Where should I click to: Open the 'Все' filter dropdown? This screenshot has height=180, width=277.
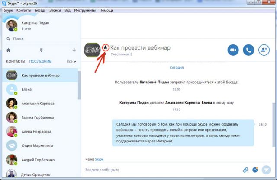point(71,62)
